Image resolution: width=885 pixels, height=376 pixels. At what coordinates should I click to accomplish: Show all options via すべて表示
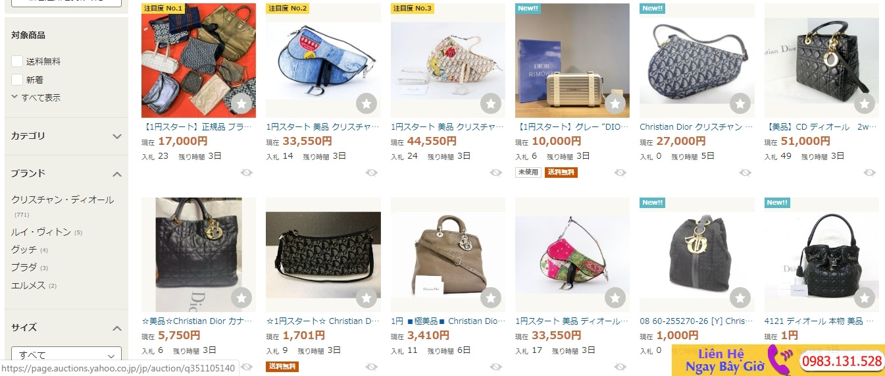[x=36, y=97]
